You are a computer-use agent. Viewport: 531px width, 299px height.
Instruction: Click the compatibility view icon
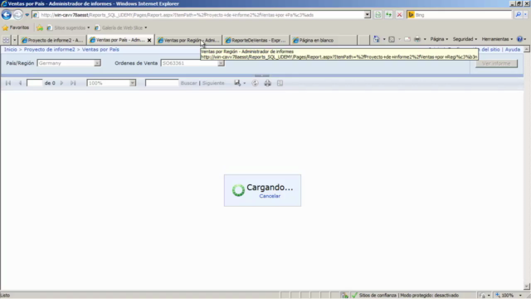378,15
